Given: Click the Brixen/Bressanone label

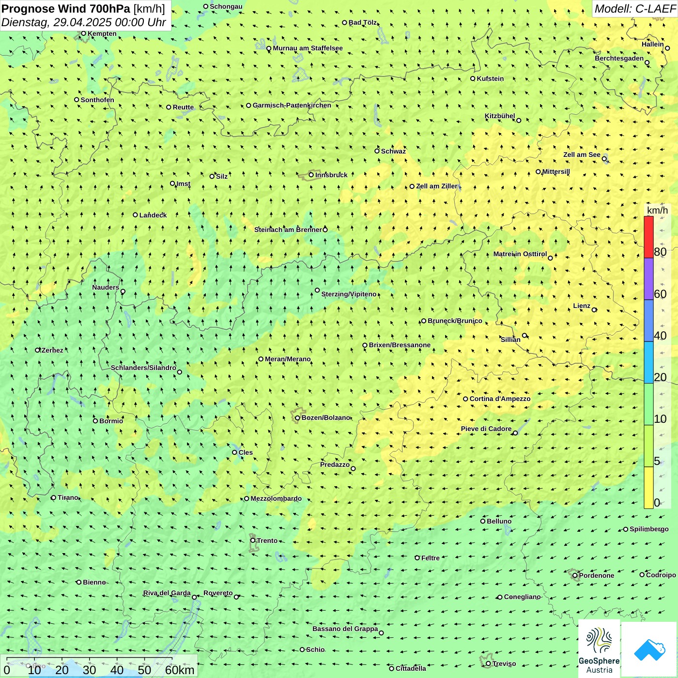Looking at the screenshot, I should (400, 345).
